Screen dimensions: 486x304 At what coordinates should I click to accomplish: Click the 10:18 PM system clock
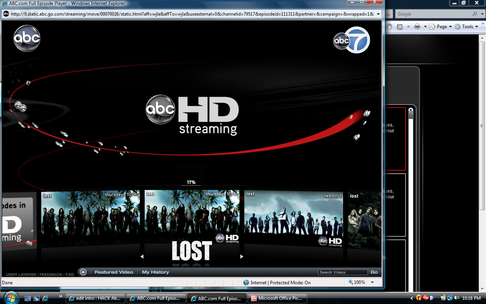click(472, 298)
